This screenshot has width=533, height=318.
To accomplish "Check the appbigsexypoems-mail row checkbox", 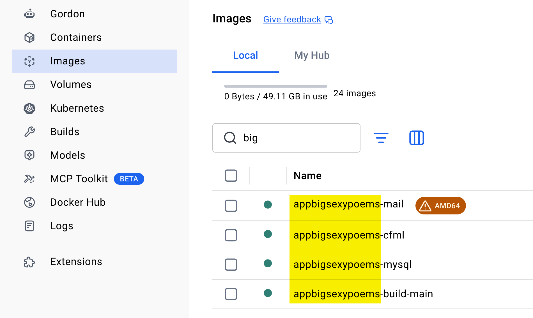I will 231,206.
